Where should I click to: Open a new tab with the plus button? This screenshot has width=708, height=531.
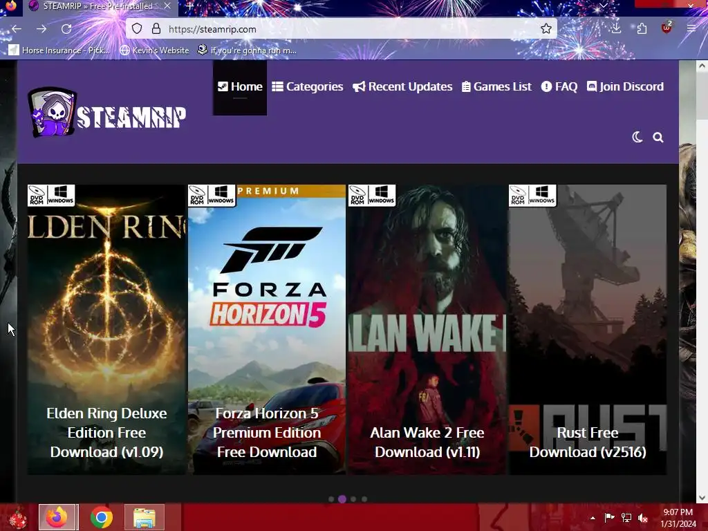(x=189, y=6)
